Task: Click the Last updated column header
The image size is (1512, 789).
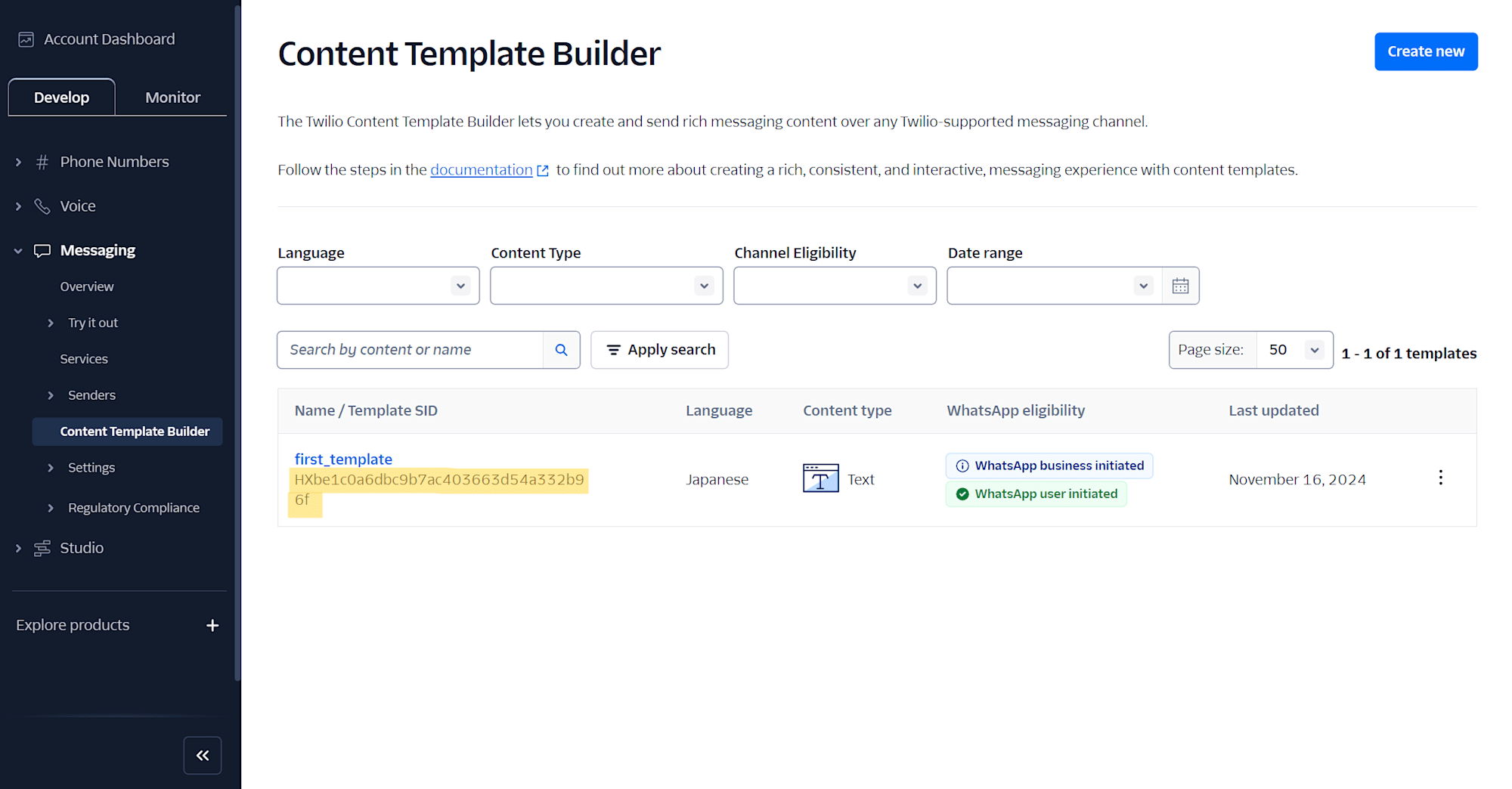Action: click(1274, 411)
